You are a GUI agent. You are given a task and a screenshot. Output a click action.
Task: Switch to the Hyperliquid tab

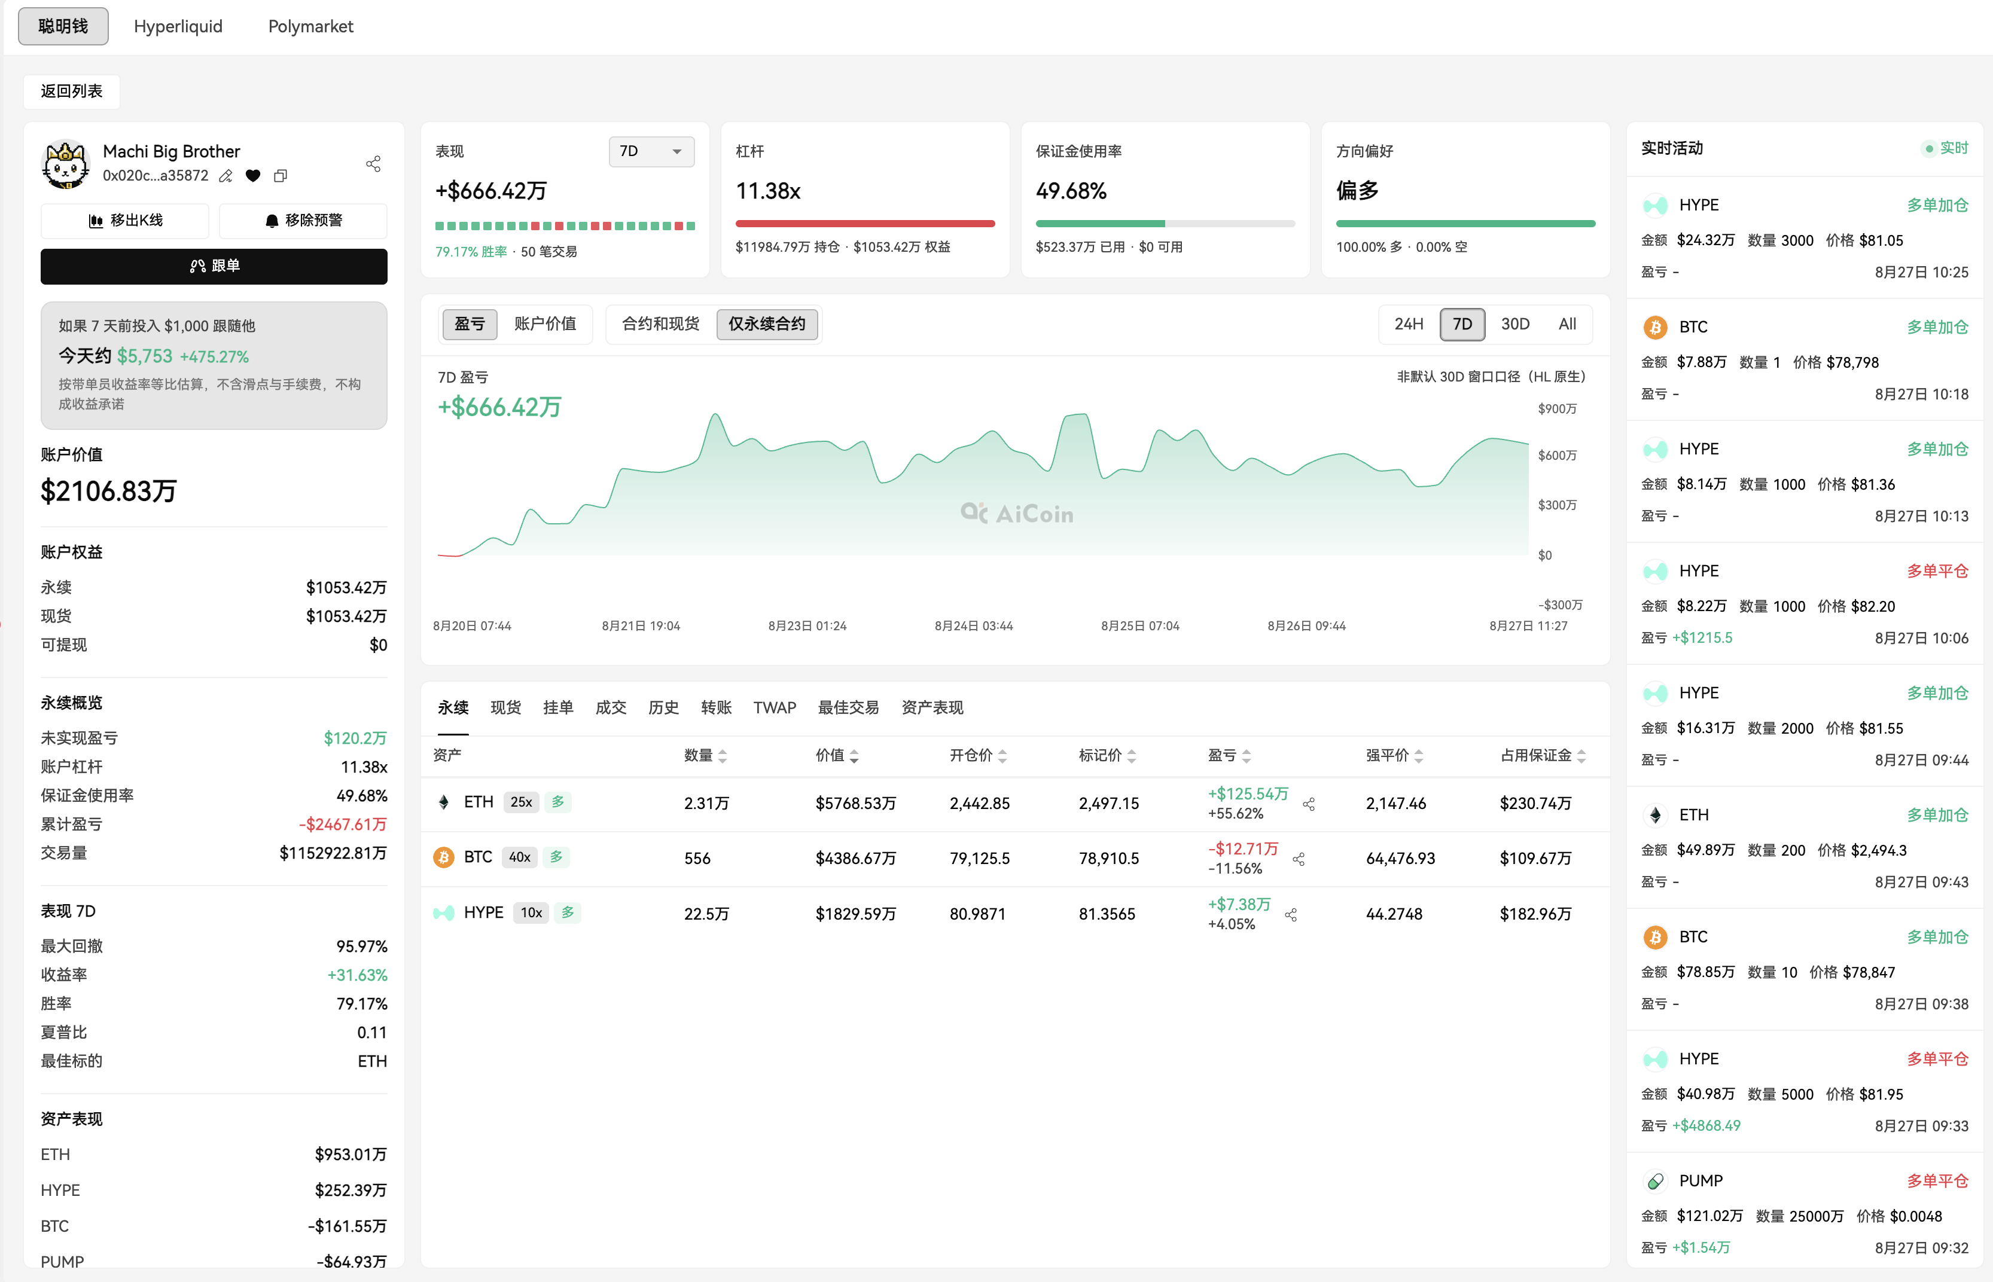[178, 27]
